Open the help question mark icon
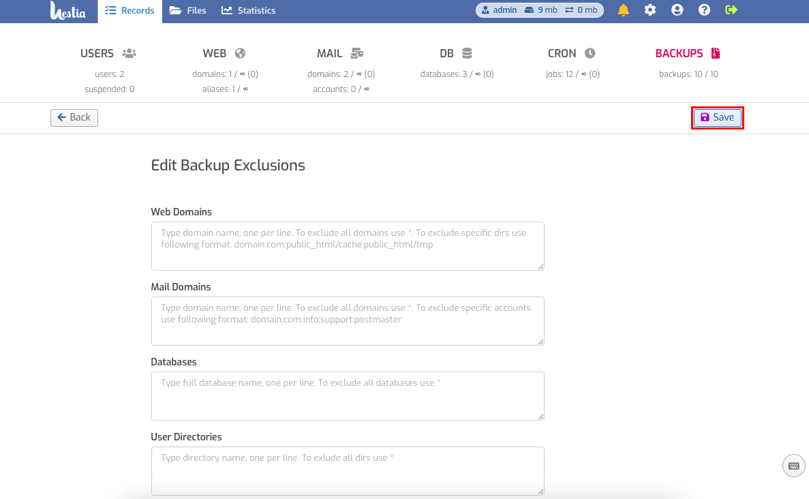Viewport: 809px width, 499px height. 704,10
